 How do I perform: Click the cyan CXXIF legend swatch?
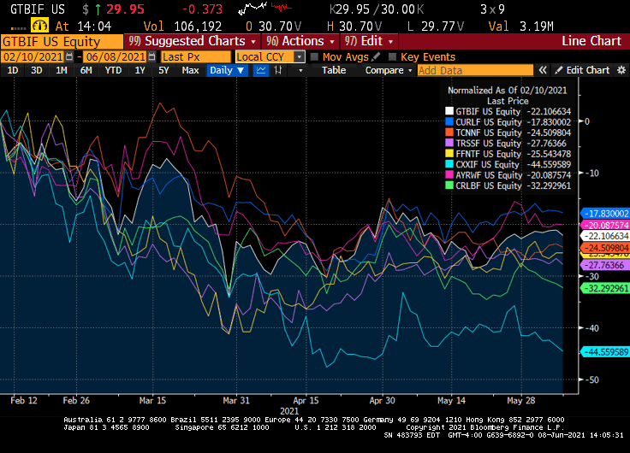[449, 164]
